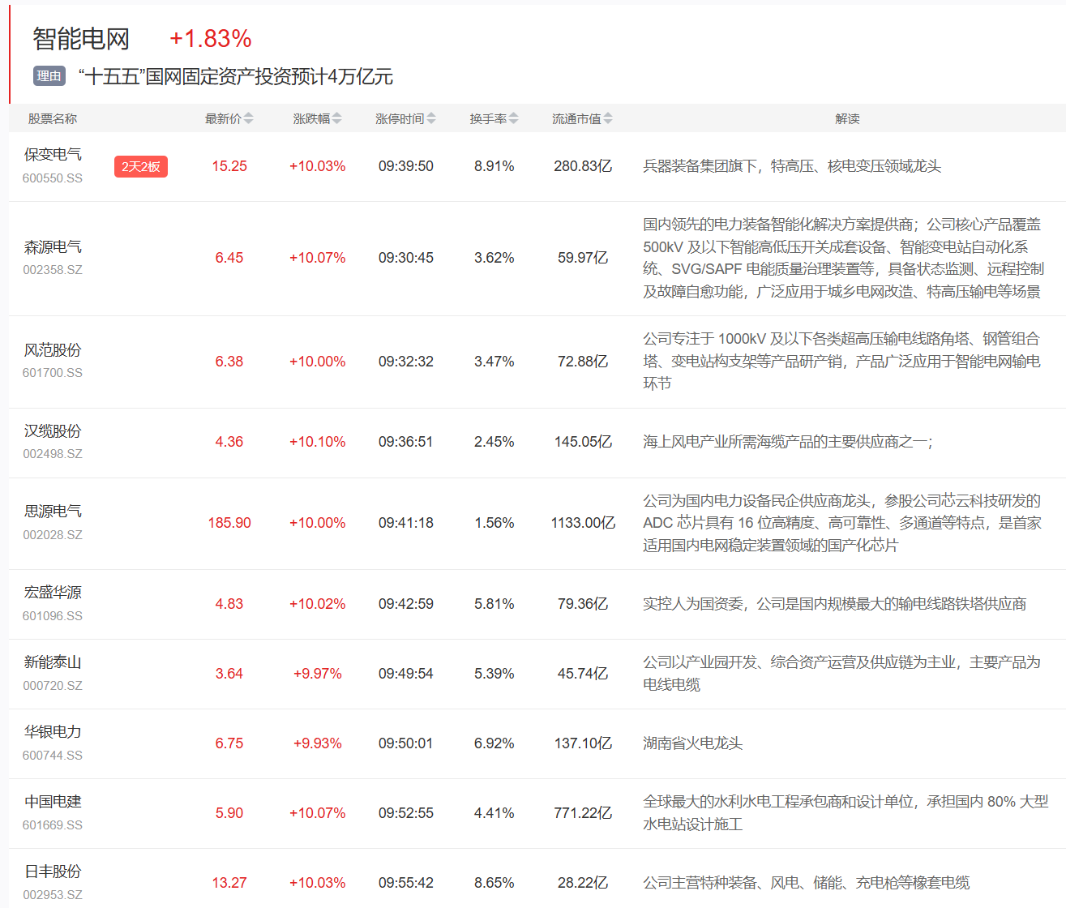Open 思源电气 stock page
Viewport: 1066px width, 908px height.
pos(53,512)
